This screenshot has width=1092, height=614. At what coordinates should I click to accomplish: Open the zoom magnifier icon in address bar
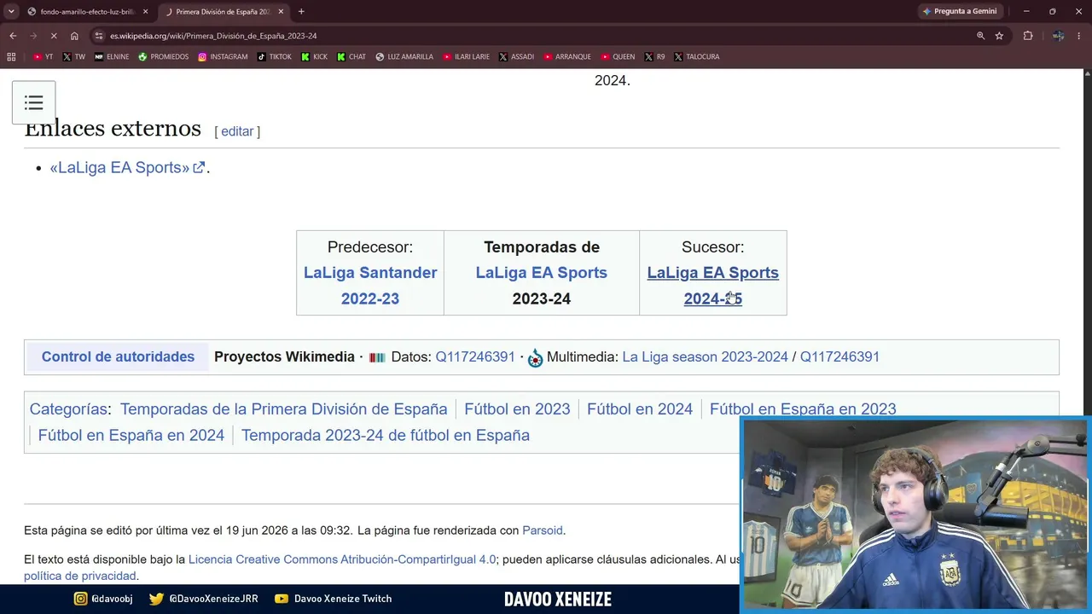coord(980,36)
